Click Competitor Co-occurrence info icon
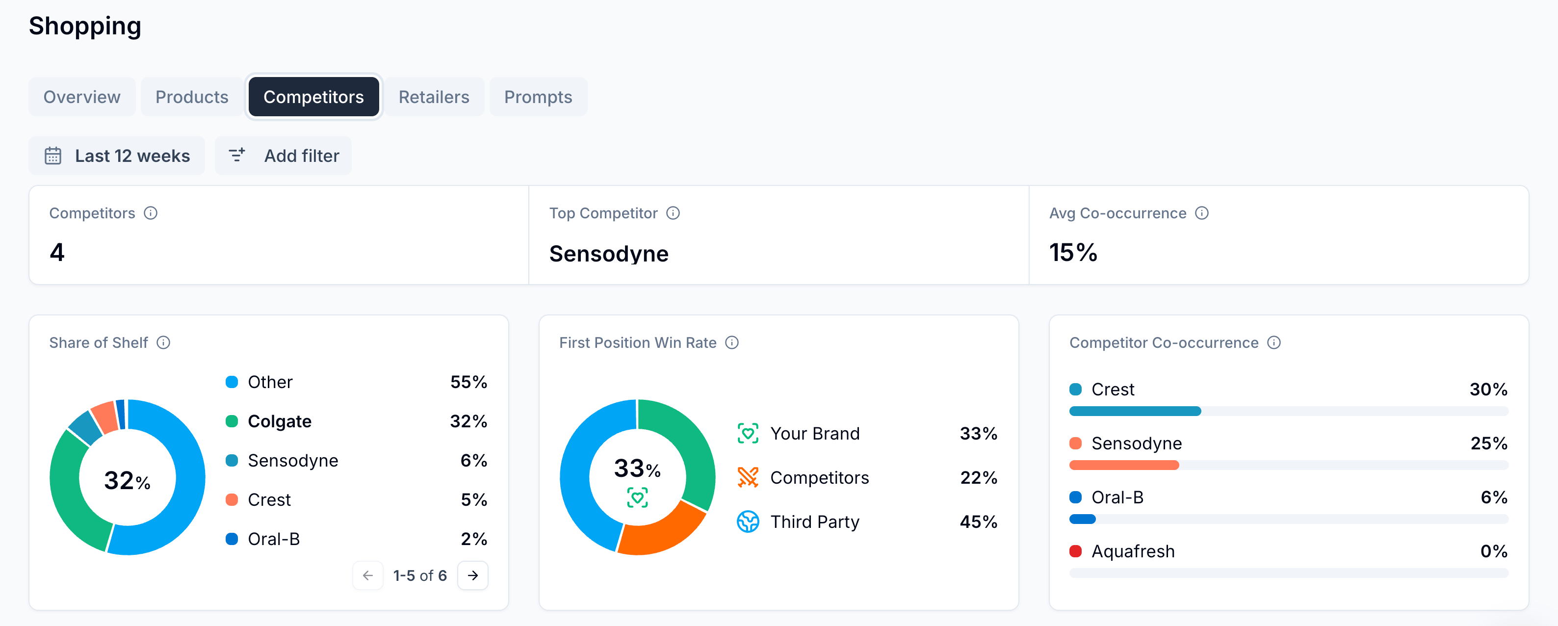The height and width of the screenshot is (626, 1558). 1274,342
